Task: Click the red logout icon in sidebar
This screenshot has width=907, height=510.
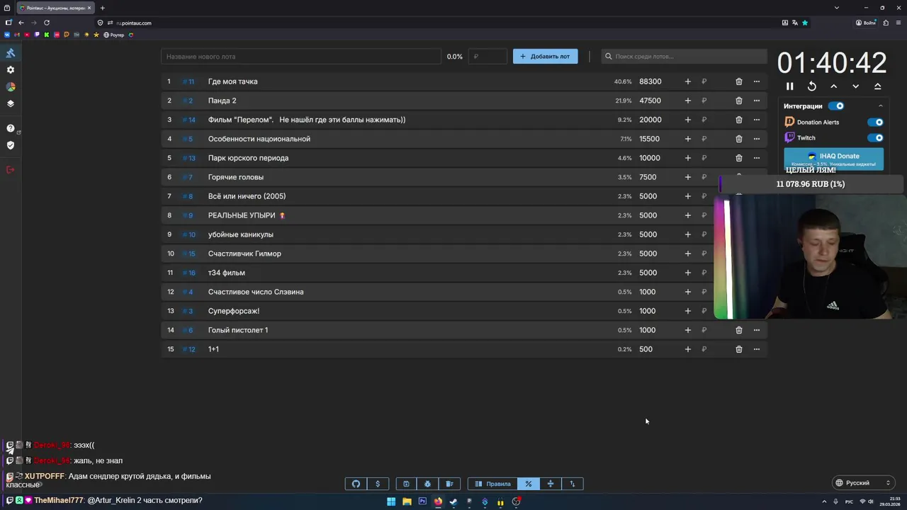Action: [11, 169]
